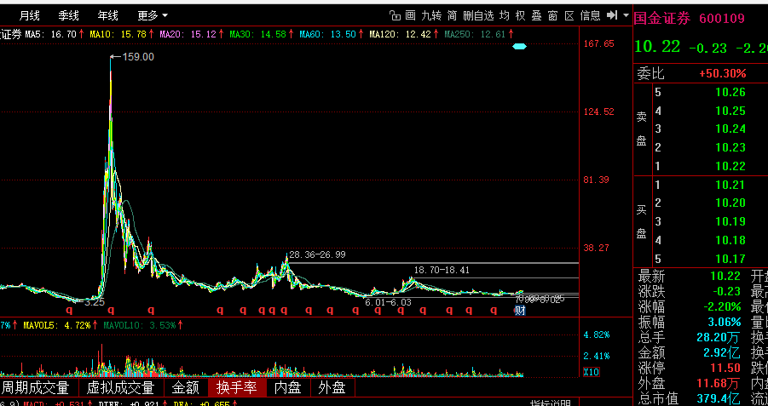
Task: Switch to the 年线 yearly chart
Action: pos(107,16)
